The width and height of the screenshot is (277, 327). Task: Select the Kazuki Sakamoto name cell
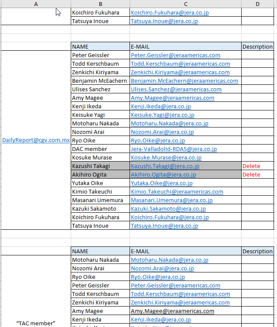[100, 209]
